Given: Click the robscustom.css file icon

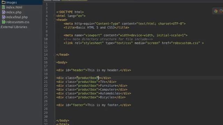Looking at the screenshot, I should 3,22.
